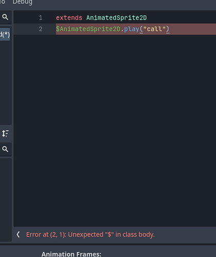
Task: Place the cursor in the "call" string
Action: click(154, 29)
